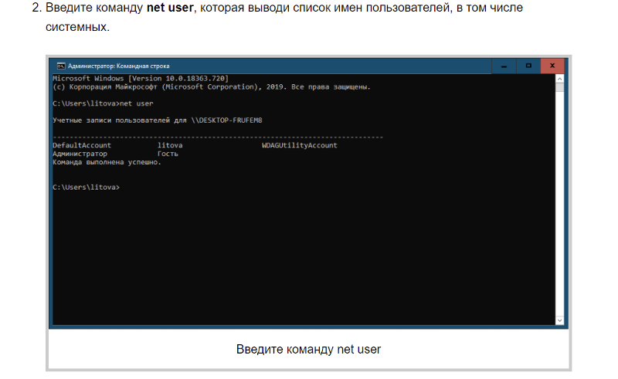
Task: Maximize the Command Prompt window
Action: [528, 66]
